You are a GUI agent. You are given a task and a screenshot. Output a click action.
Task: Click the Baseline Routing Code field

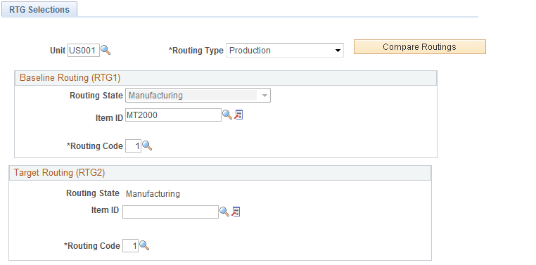(134, 146)
